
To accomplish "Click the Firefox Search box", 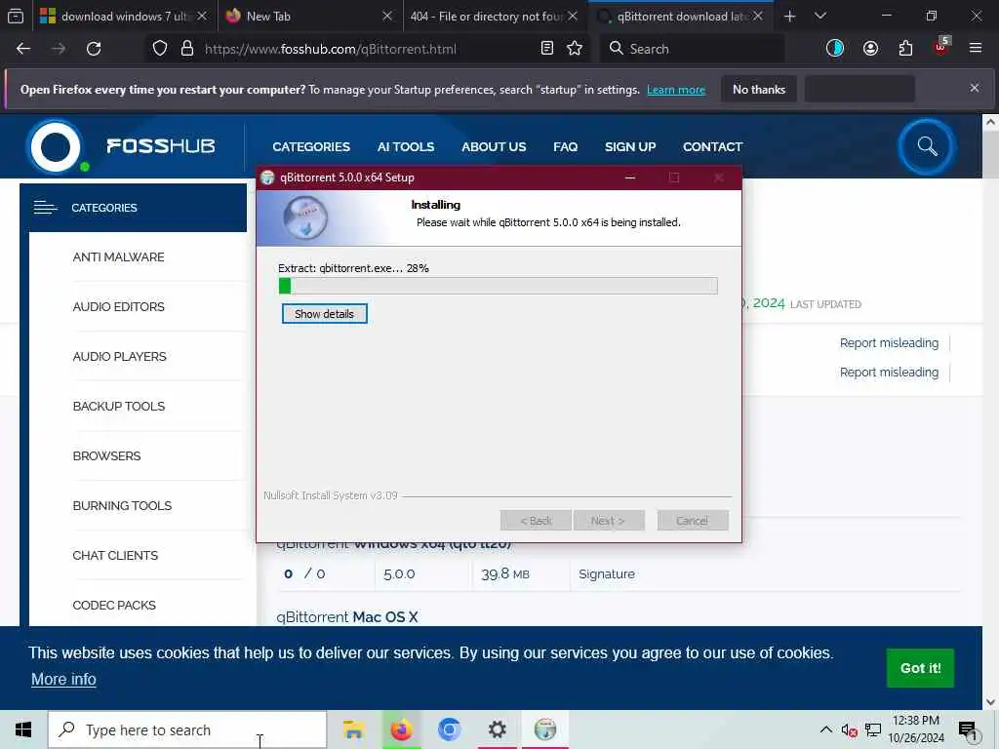I will [x=693, y=49].
